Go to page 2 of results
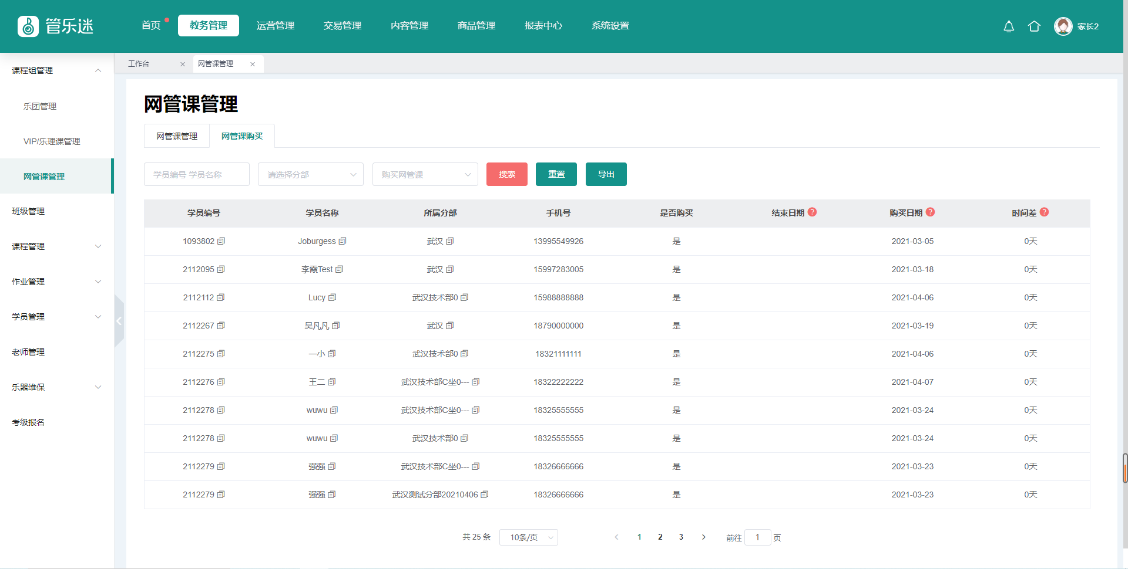The image size is (1128, 569). pyautogui.click(x=660, y=537)
